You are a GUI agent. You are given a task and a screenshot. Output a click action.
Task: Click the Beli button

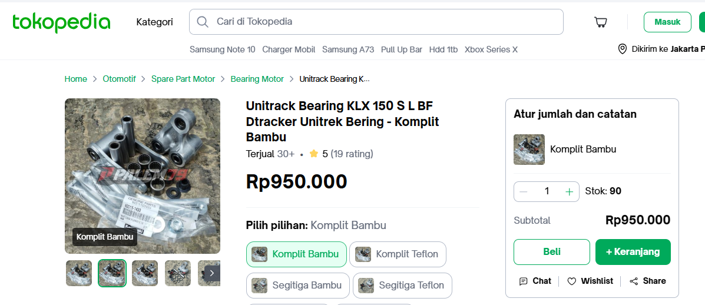click(551, 252)
